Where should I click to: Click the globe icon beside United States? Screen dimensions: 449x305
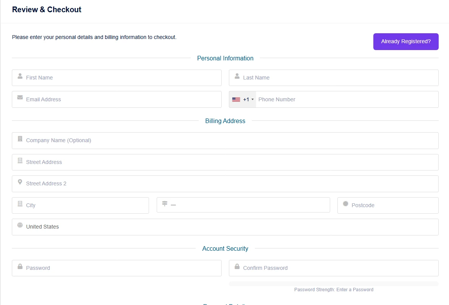pyautogui.click(x=20, y=225)
